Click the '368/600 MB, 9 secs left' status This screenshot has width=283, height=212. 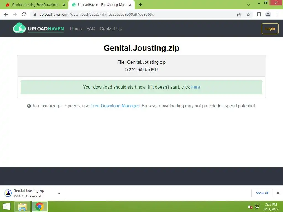[x=28, y=196]
